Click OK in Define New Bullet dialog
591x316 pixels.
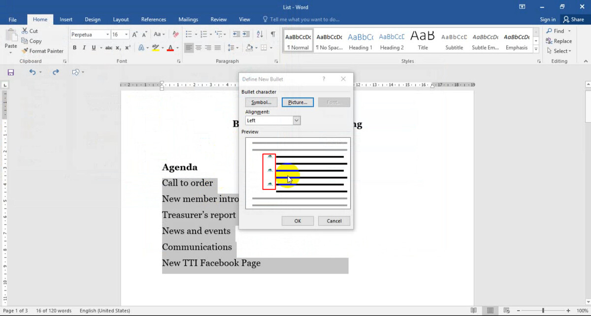click(297, 221)
